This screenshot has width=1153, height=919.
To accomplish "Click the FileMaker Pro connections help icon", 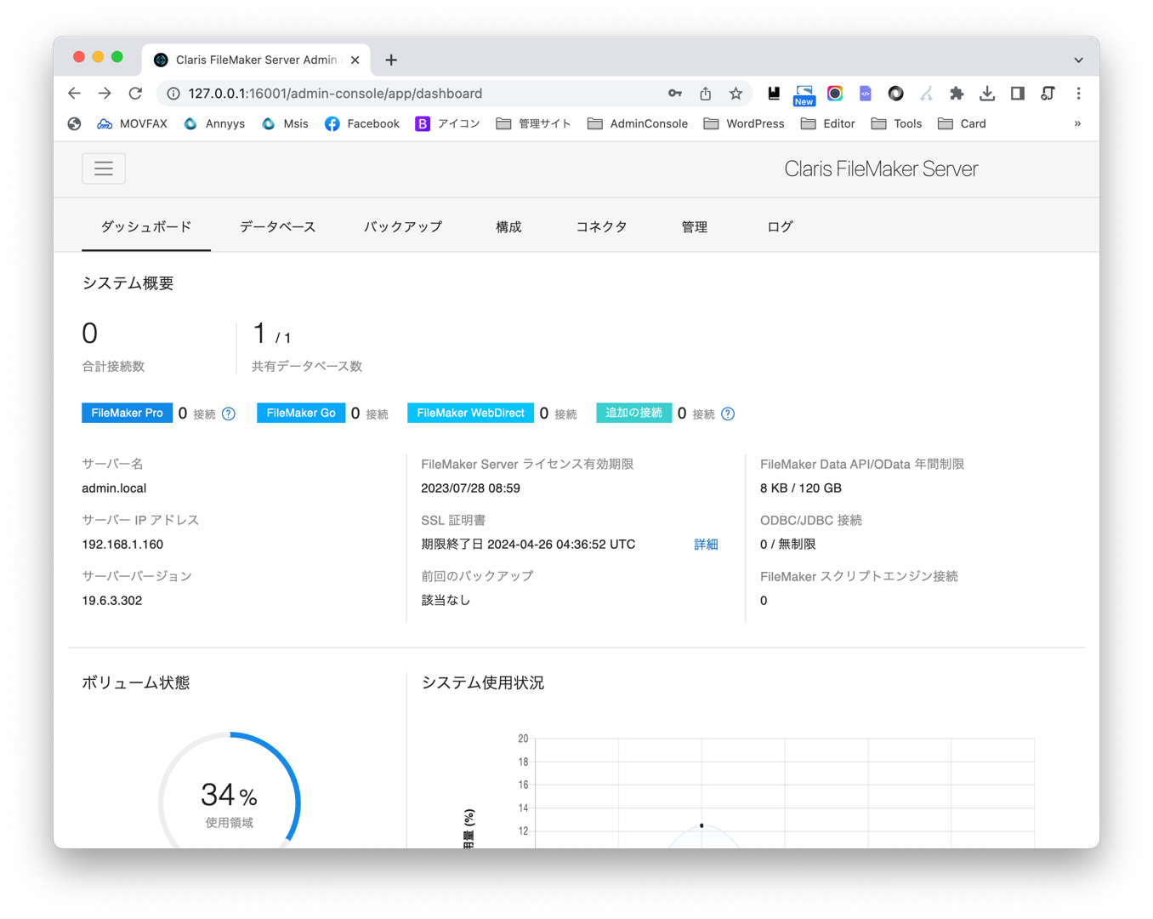I will pos(229,414).
